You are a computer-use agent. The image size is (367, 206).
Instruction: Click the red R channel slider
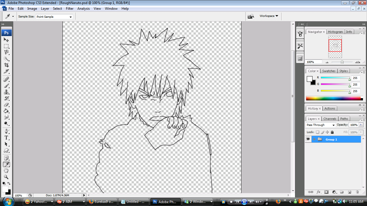(335, 78)
